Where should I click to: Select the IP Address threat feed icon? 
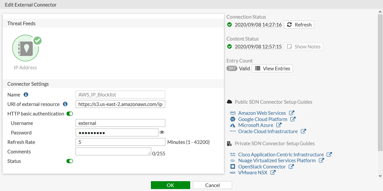tap(26, 48)
